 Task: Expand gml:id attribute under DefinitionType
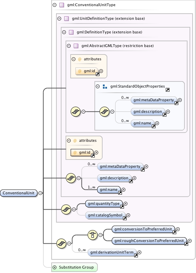coord(96,152)
